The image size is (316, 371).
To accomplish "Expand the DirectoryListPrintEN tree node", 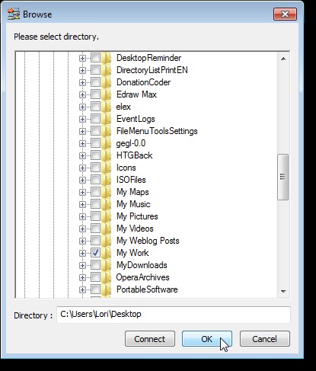I will [x=82, y=70].
